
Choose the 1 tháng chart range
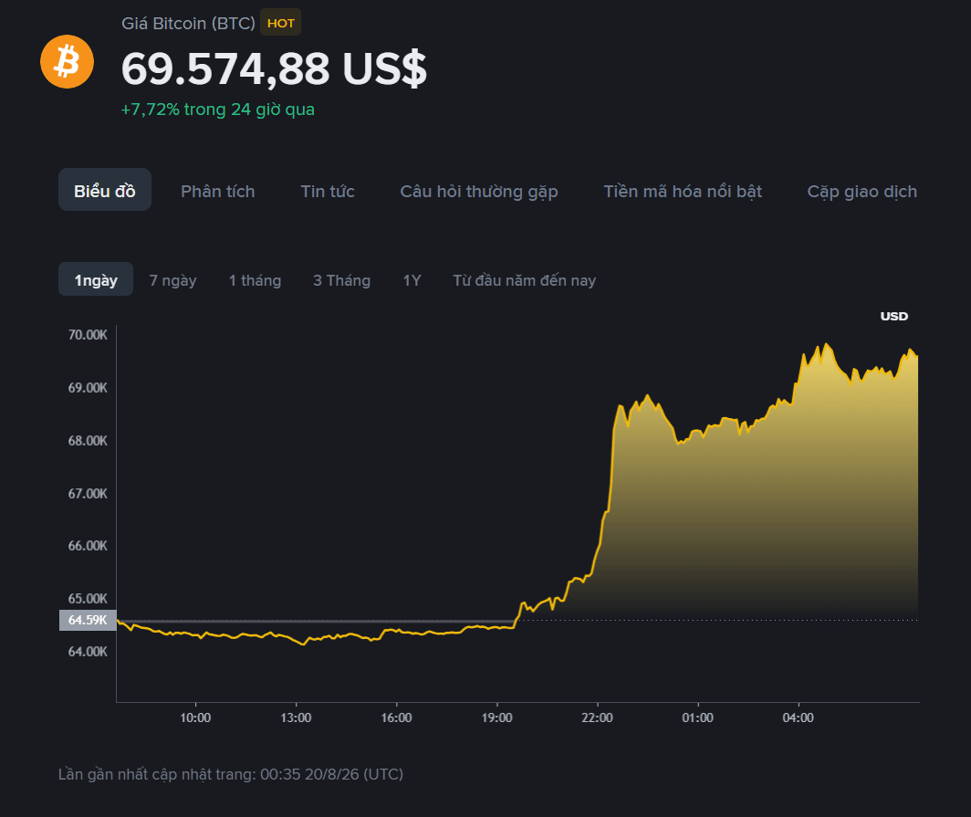256,280
